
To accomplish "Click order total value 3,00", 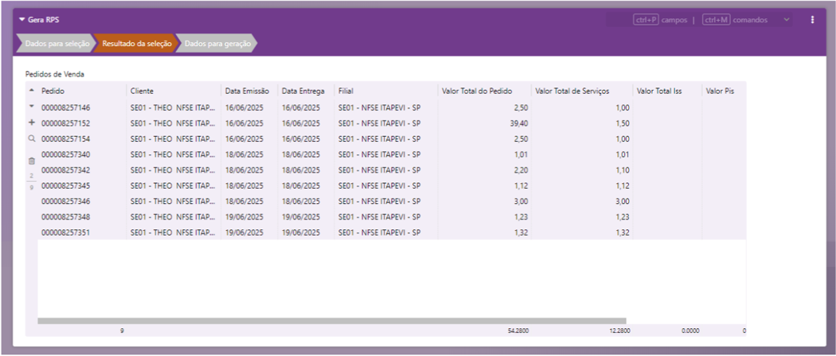I will pos(522,201).
